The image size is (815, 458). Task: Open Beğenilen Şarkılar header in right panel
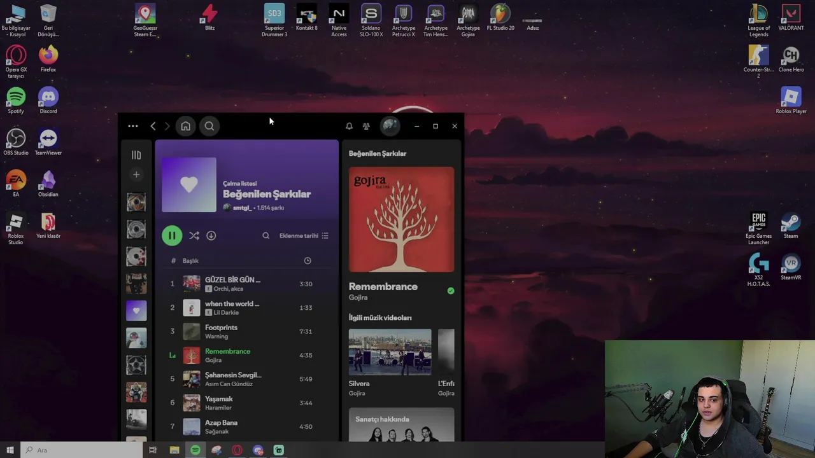[378, 153]
